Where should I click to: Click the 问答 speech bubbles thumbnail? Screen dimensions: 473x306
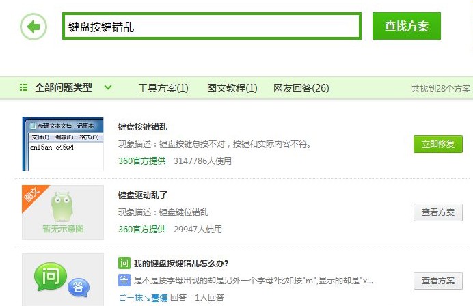click(63, 281)
